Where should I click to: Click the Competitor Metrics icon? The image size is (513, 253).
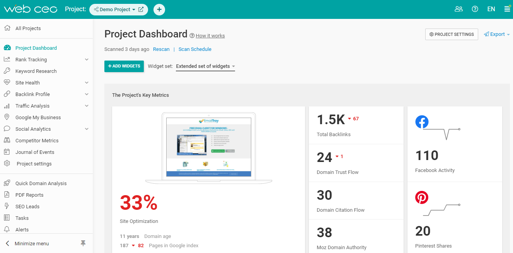click(7, 140)
